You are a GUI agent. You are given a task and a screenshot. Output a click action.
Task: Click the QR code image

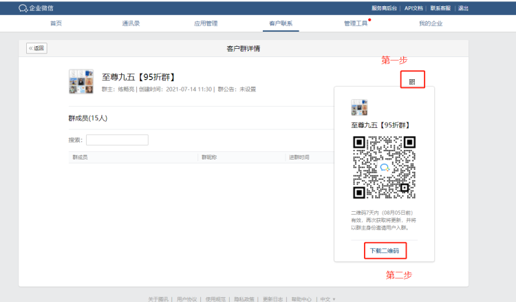[x=384, y=167]
